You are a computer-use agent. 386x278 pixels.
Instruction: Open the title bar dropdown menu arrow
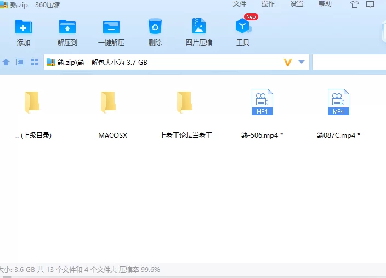click(x=371, y=4)
